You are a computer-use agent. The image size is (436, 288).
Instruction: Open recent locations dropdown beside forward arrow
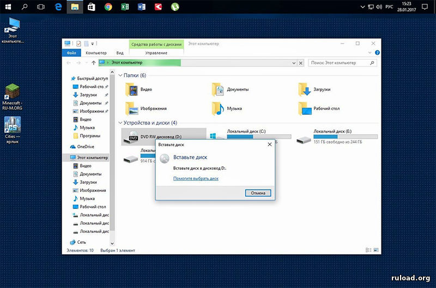click(87, 63)
